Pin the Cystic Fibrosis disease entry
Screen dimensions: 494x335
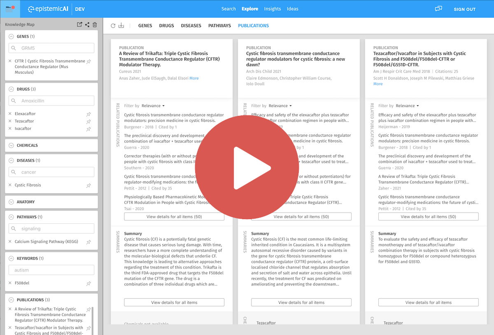pos(89,185)
